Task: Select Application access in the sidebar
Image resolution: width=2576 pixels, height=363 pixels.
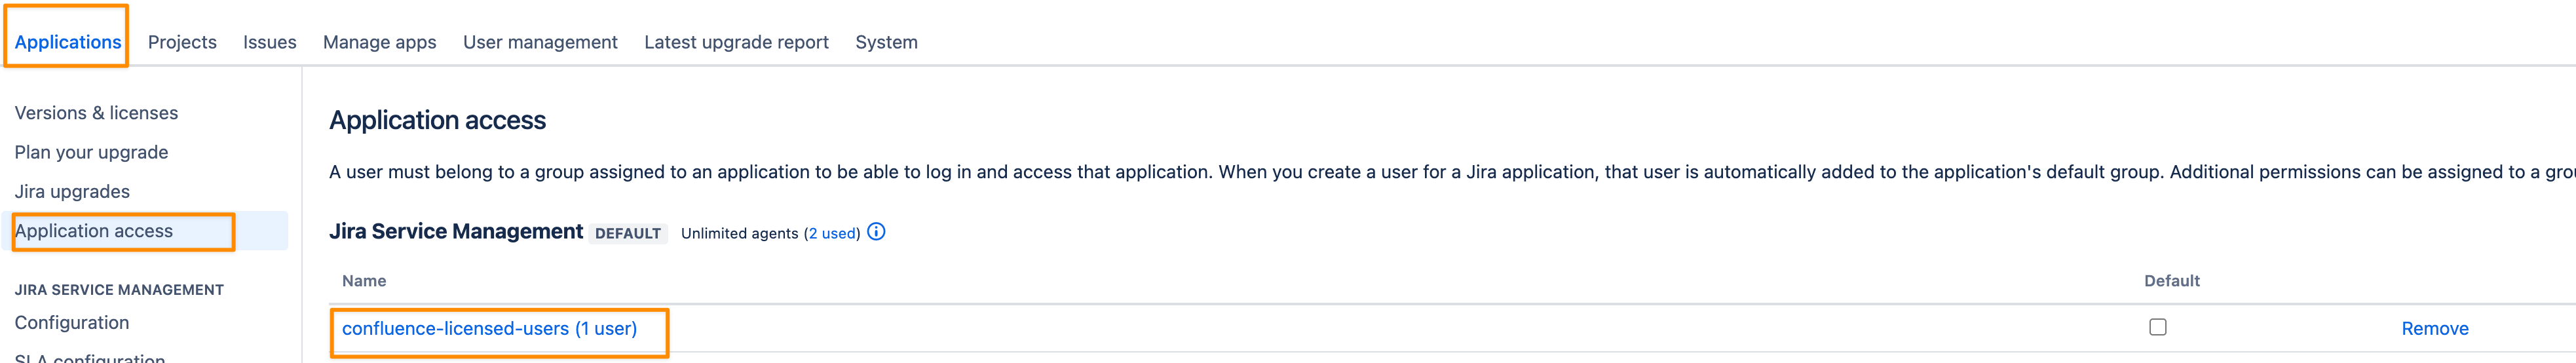Action: 94,231
